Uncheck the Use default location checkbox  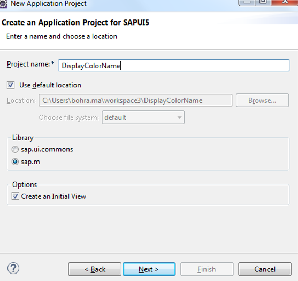(x=11, y=85)
